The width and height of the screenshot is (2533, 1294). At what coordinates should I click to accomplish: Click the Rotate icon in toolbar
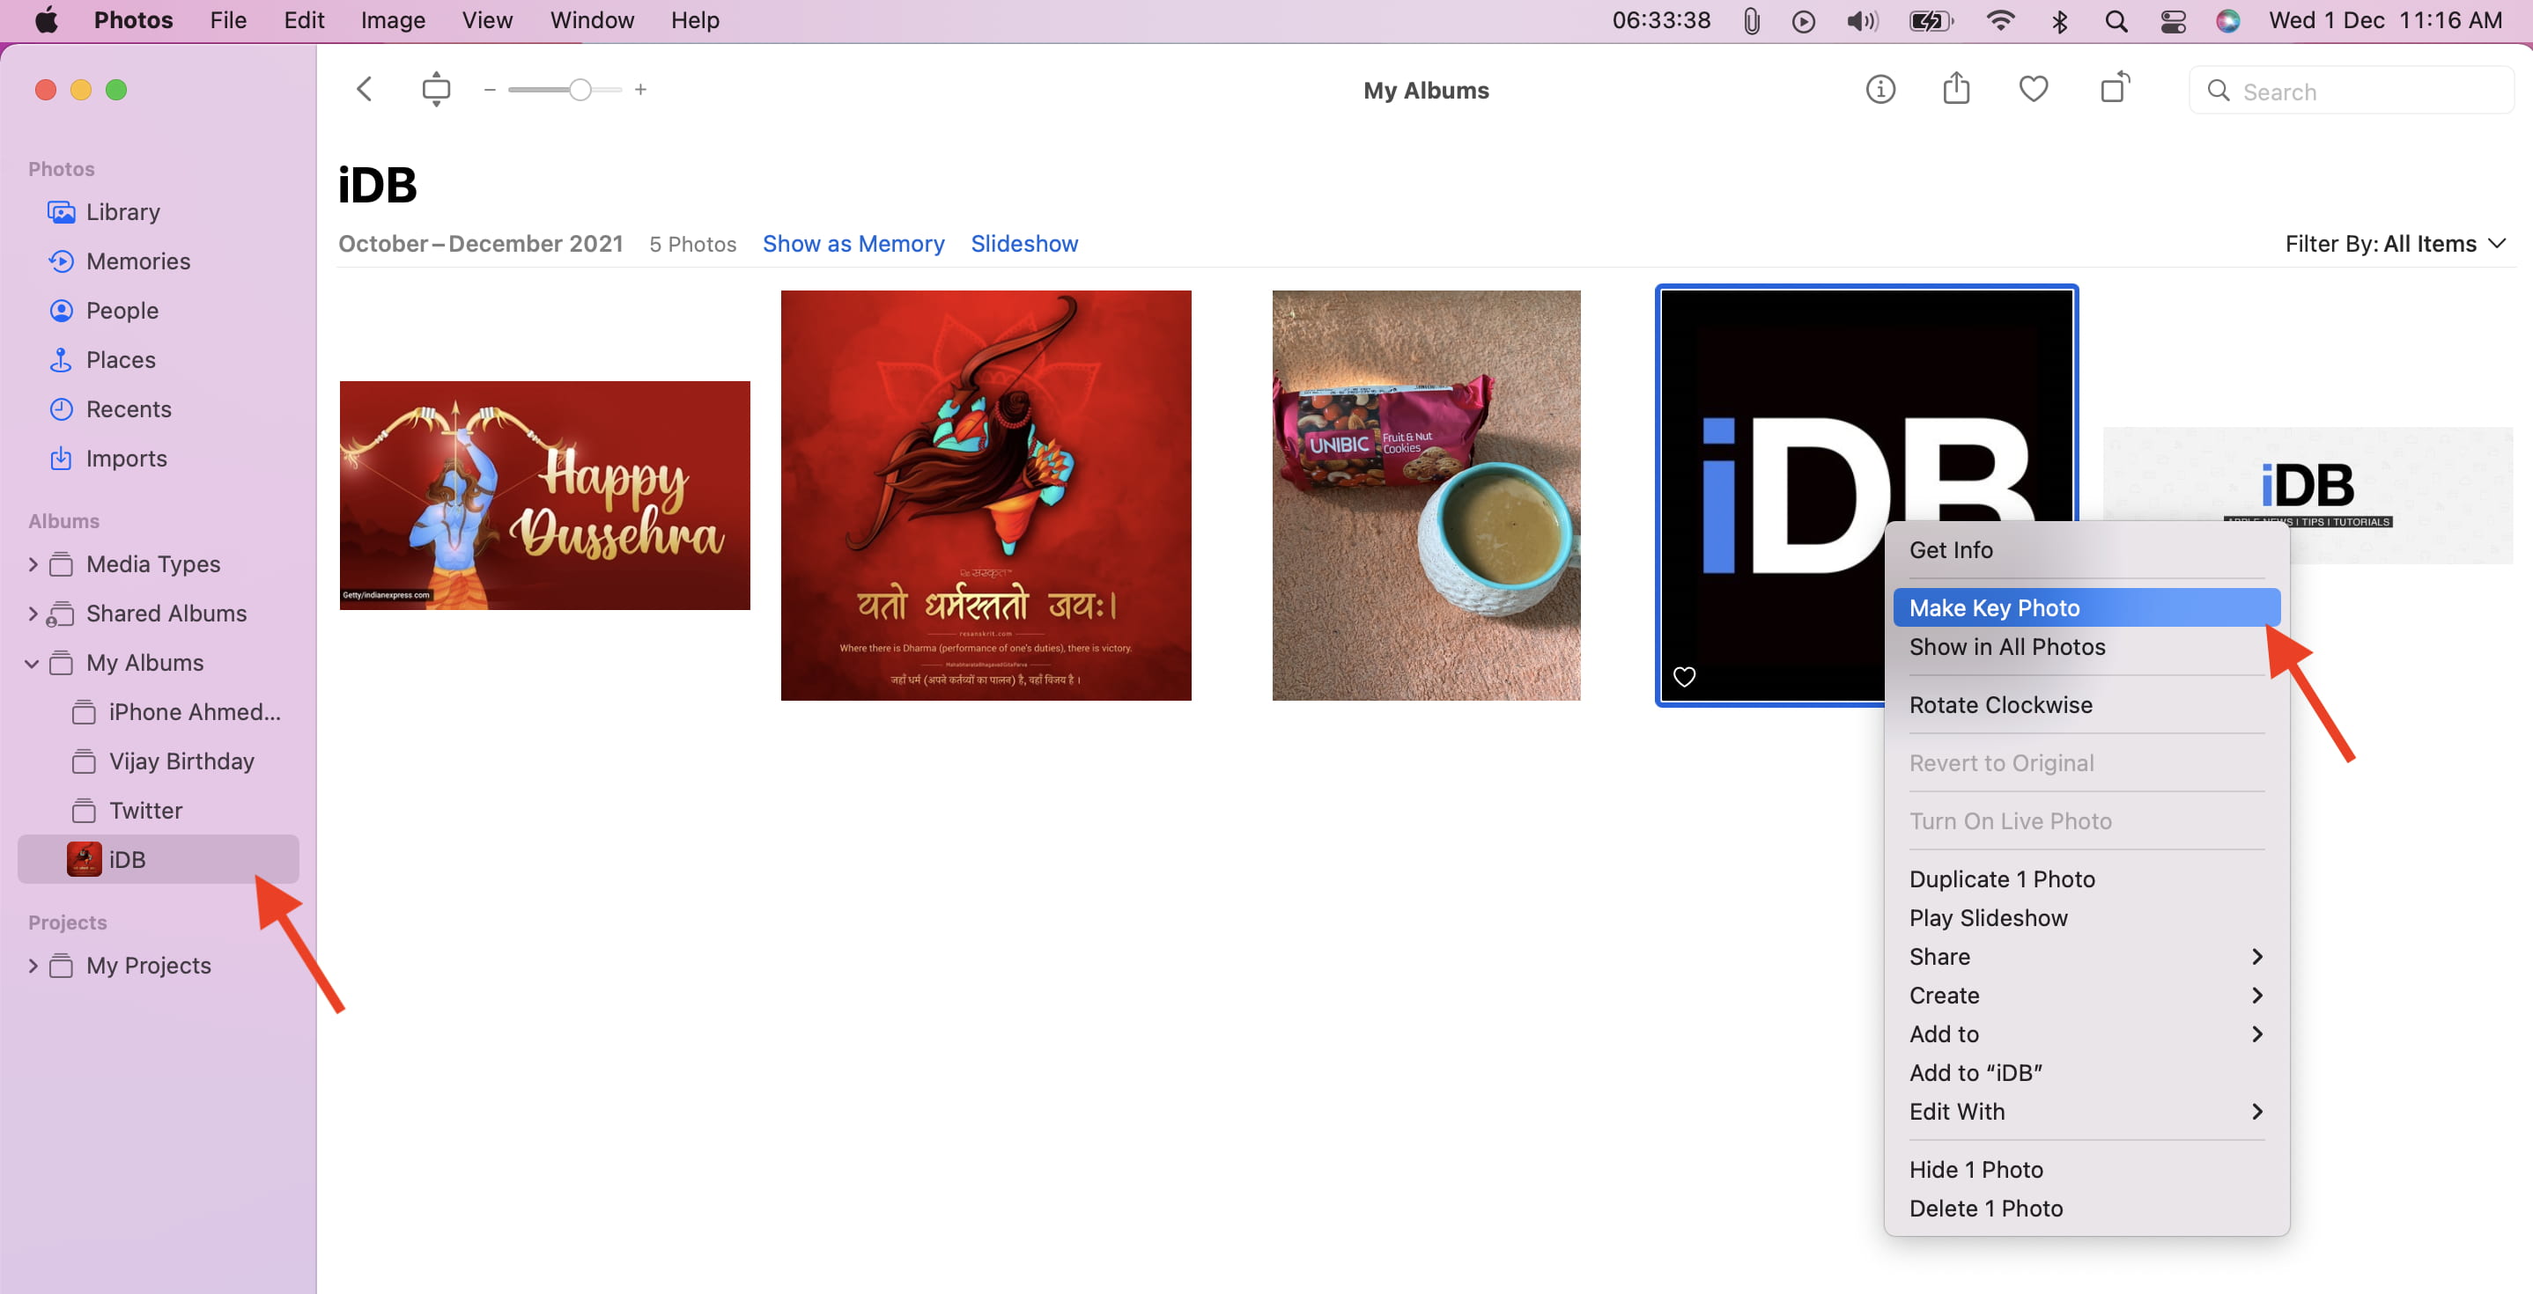pyautogui.click(x=2114, y=88)
